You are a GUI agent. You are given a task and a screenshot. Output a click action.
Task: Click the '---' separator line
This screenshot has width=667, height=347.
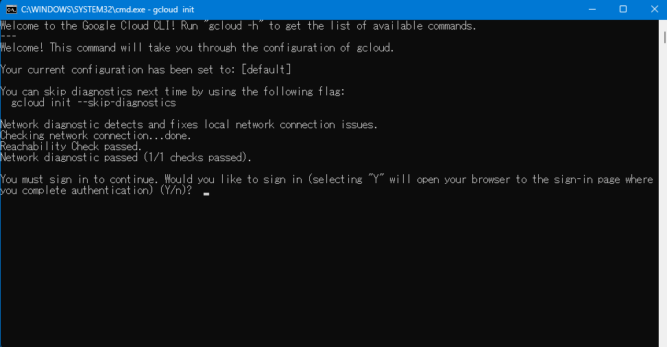coord(8,36)
